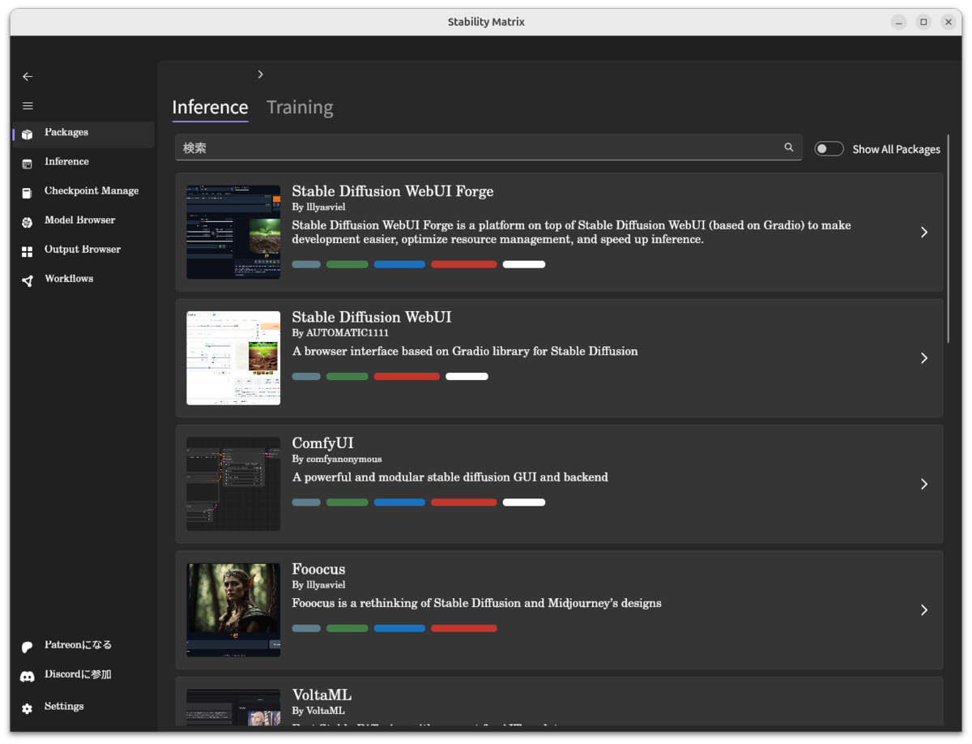Click the Checkpoint Manager icon
972x744 pixels.
(28, 193)
